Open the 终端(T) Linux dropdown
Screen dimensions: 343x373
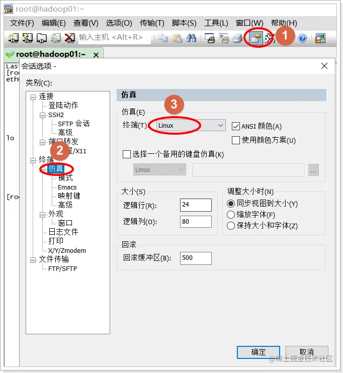(191, 125)
